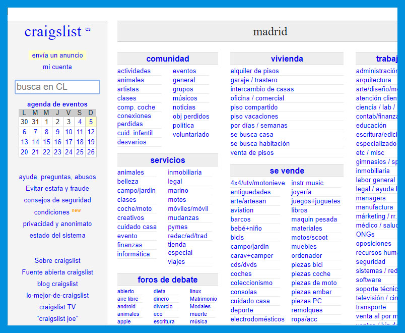405x333 pixels.
Task: Open 'redac/ed/trad' under servicios
Action: pos(187,236)
